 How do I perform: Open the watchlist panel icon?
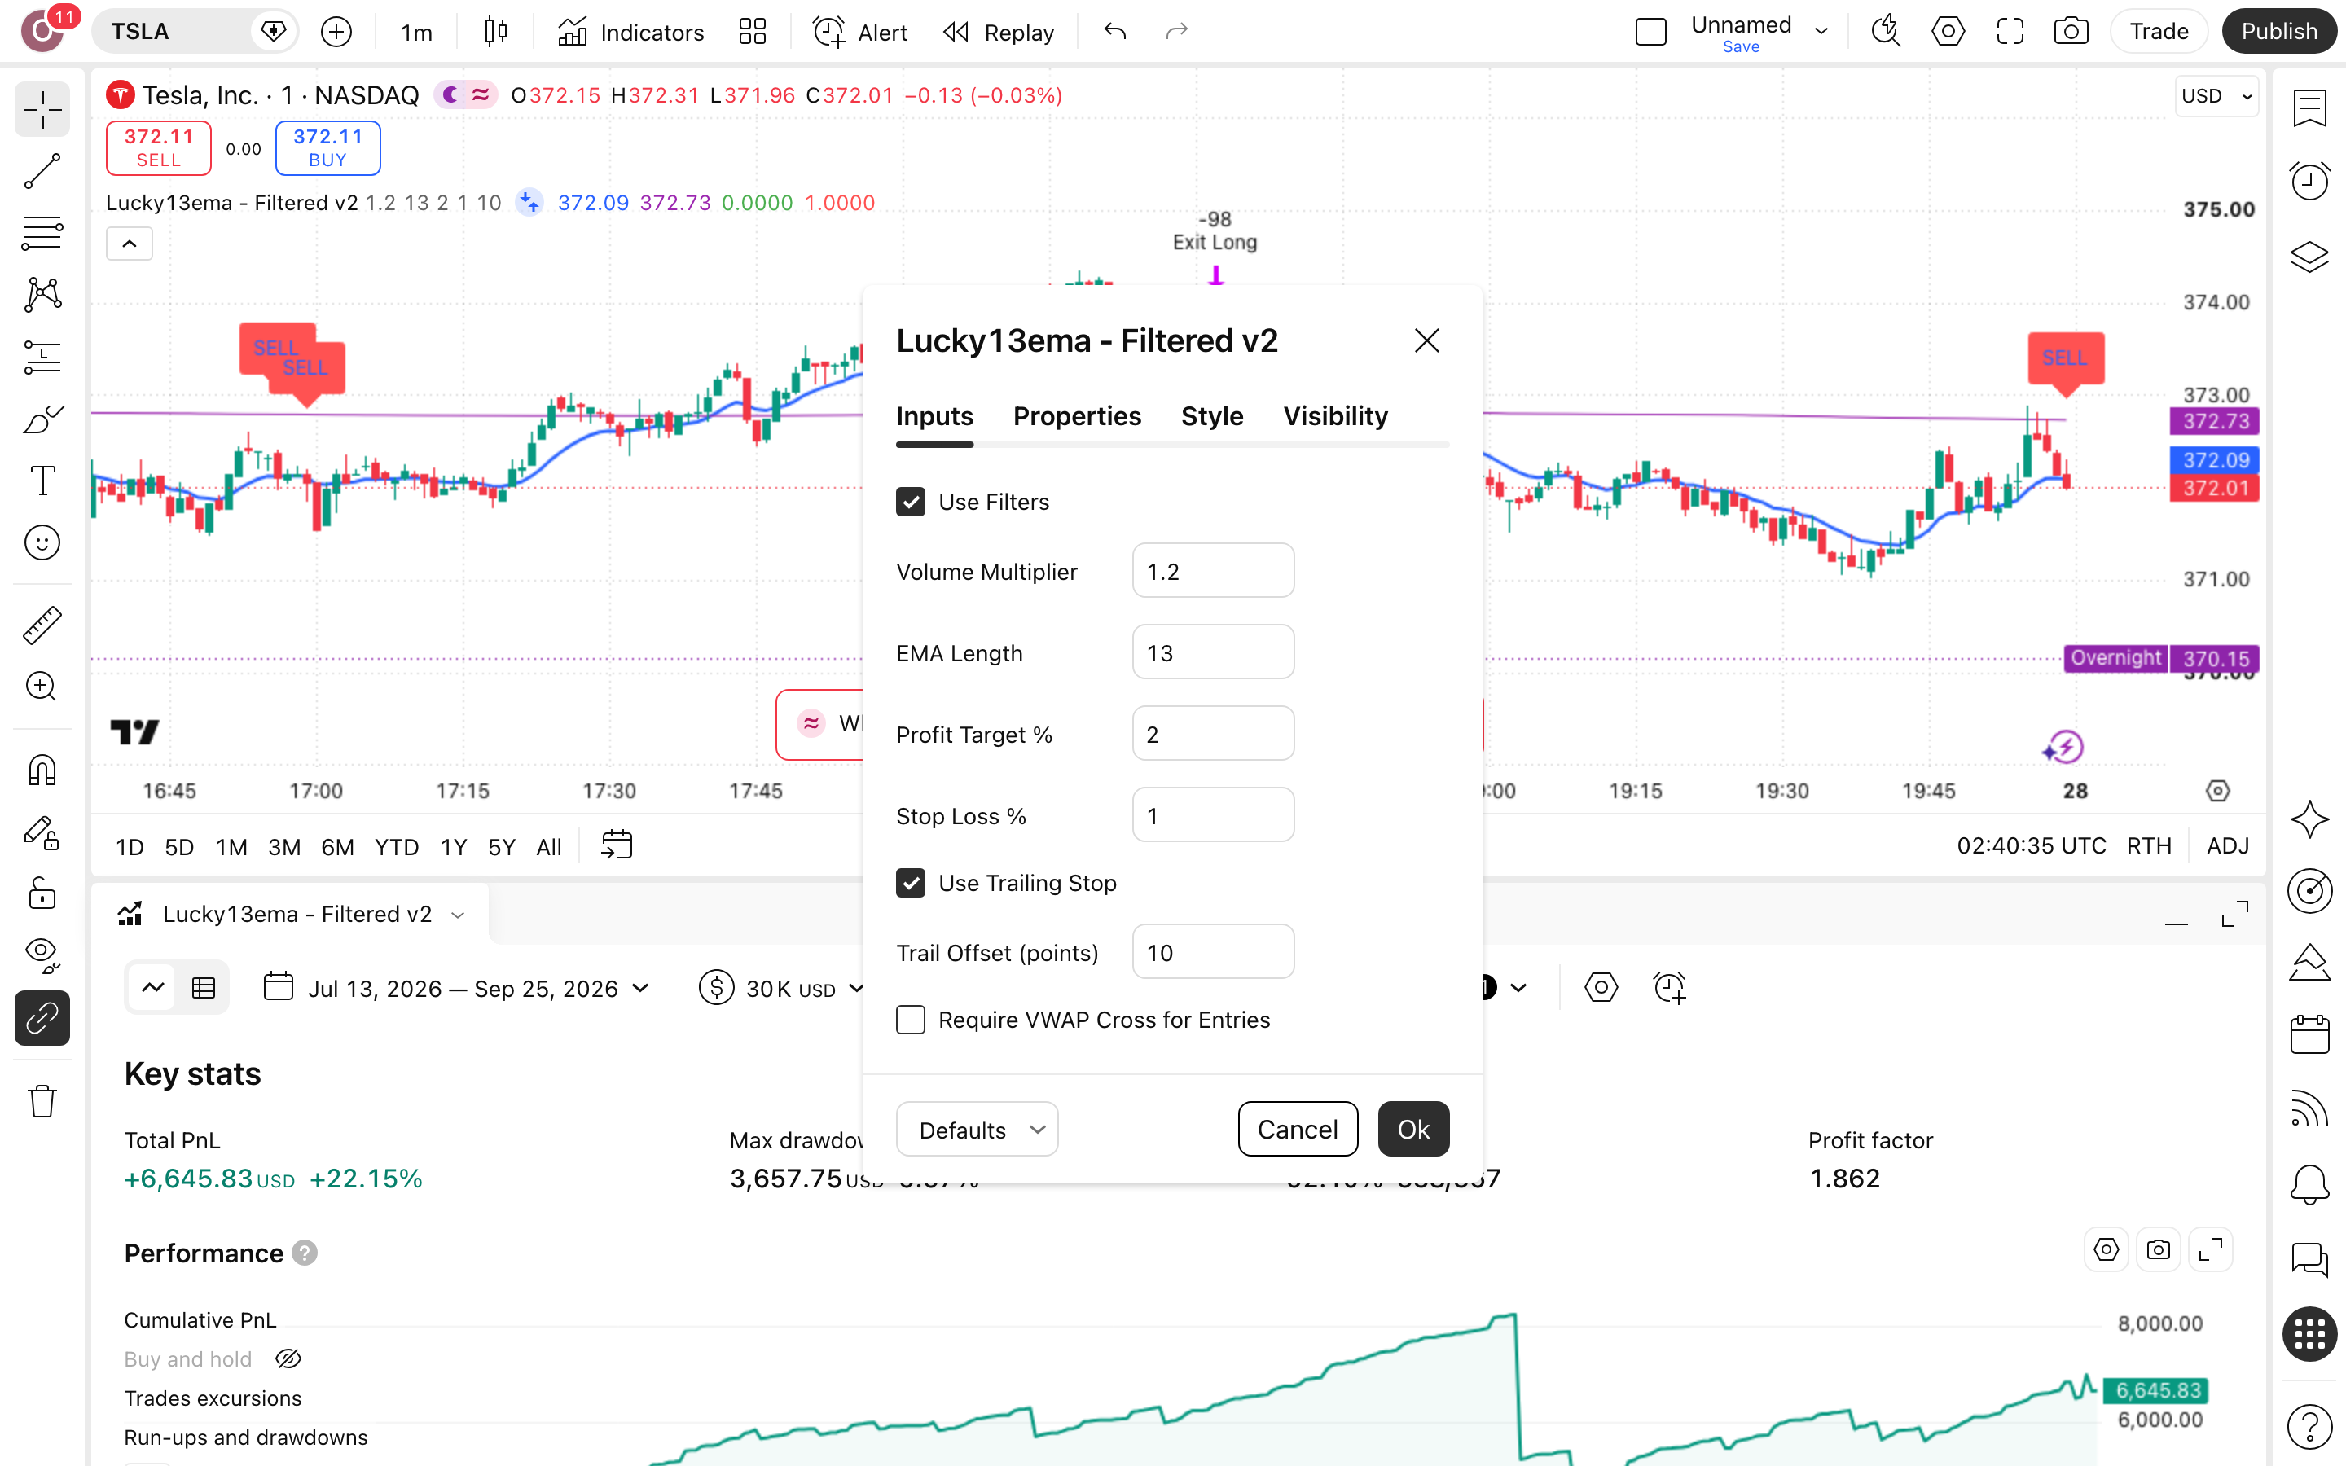(x=2310, y=108)
